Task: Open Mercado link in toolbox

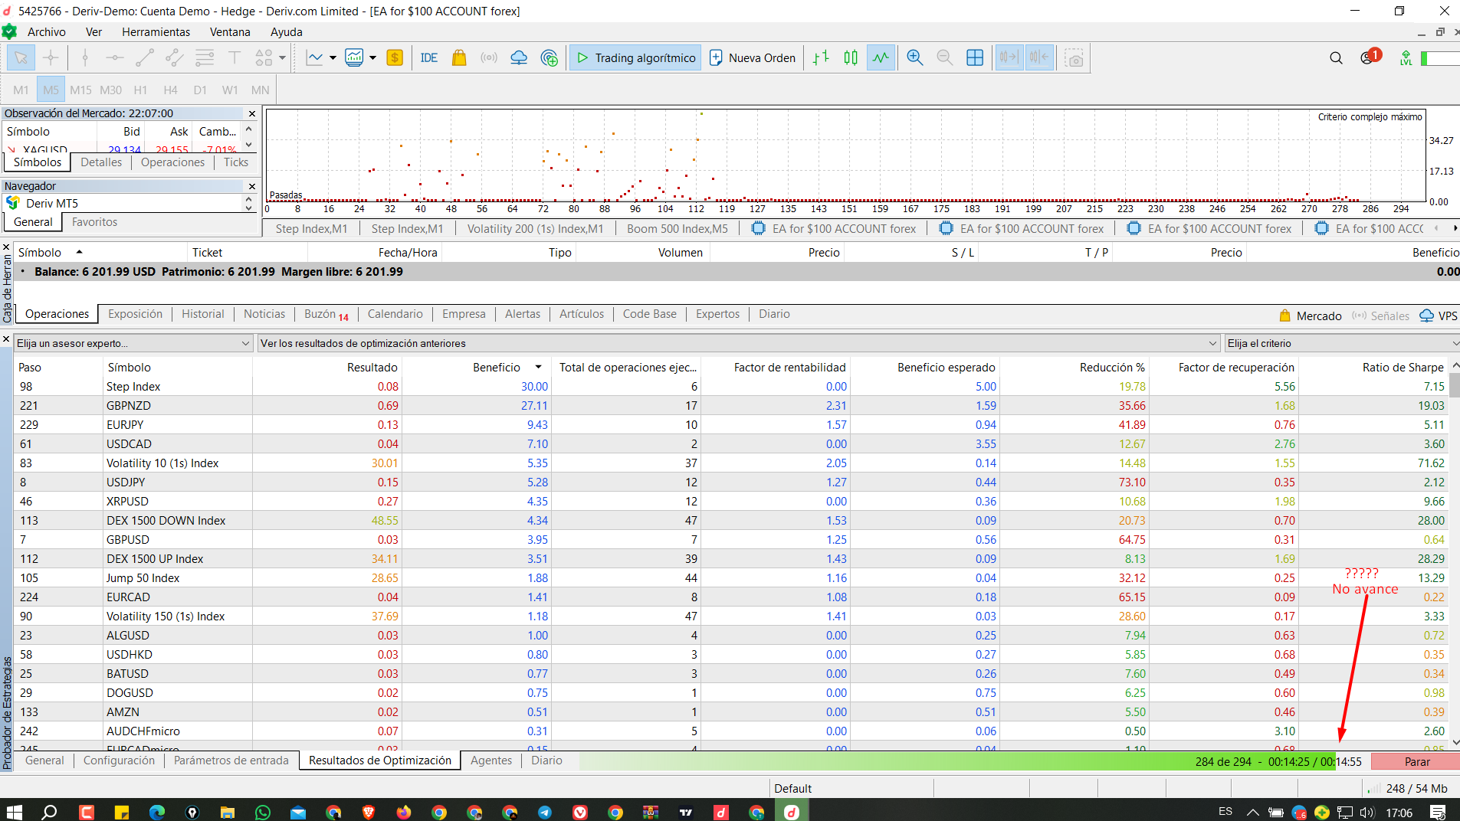Action: [x=1311, y=316]
